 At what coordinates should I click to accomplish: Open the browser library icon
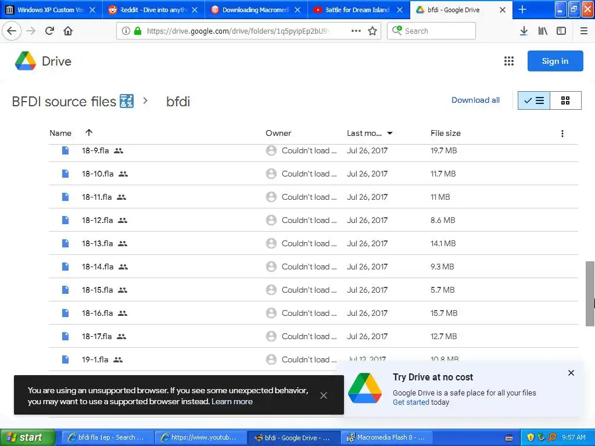click(x=543, y=31)
